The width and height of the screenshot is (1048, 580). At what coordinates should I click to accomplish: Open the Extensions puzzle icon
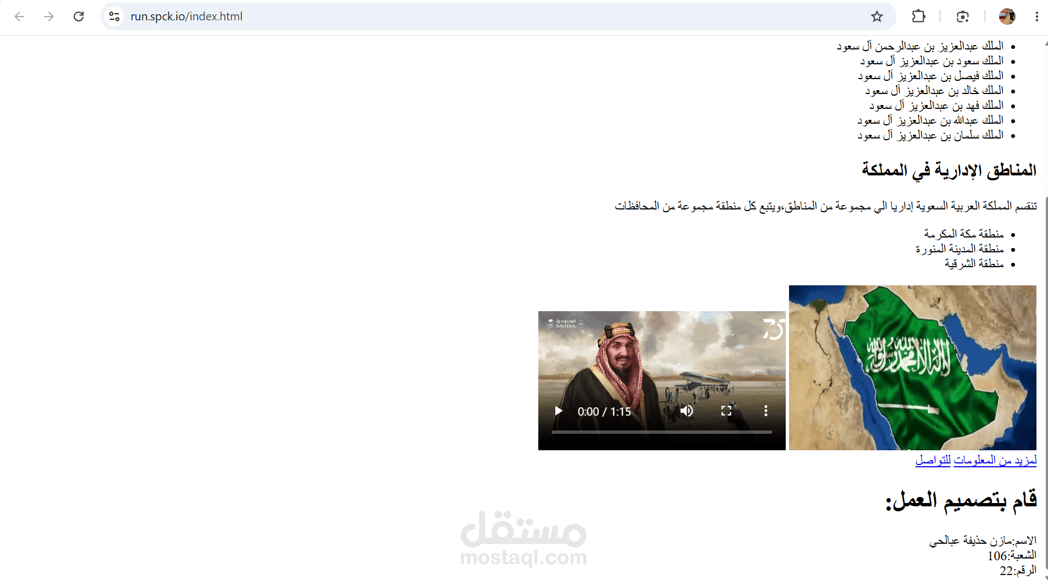(919, 16)
